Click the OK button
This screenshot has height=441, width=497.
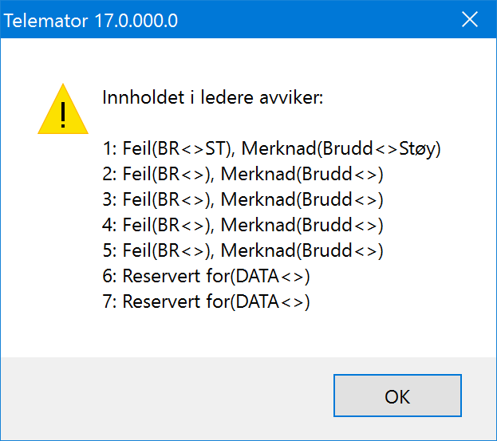[397, 396]
